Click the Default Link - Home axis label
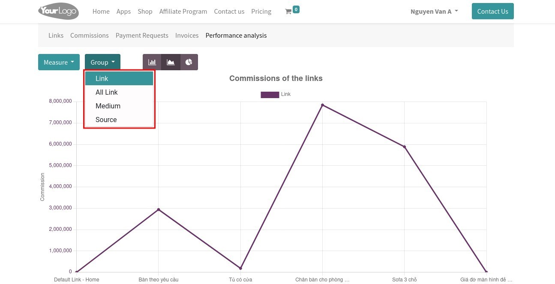The image size is (555, 284). click(x=77, y=280)
